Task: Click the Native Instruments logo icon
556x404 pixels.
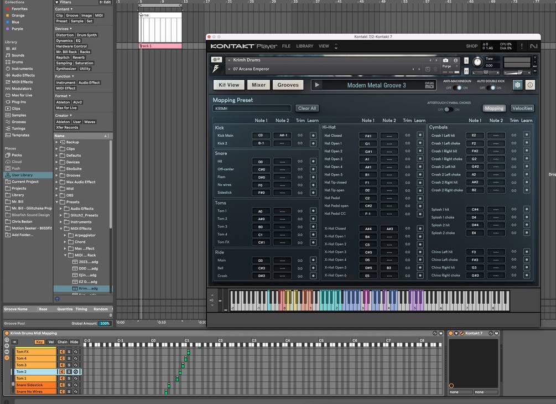Action: 534,46
